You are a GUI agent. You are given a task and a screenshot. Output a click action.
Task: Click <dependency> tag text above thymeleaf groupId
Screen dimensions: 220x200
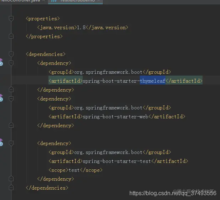click(54, 63)
